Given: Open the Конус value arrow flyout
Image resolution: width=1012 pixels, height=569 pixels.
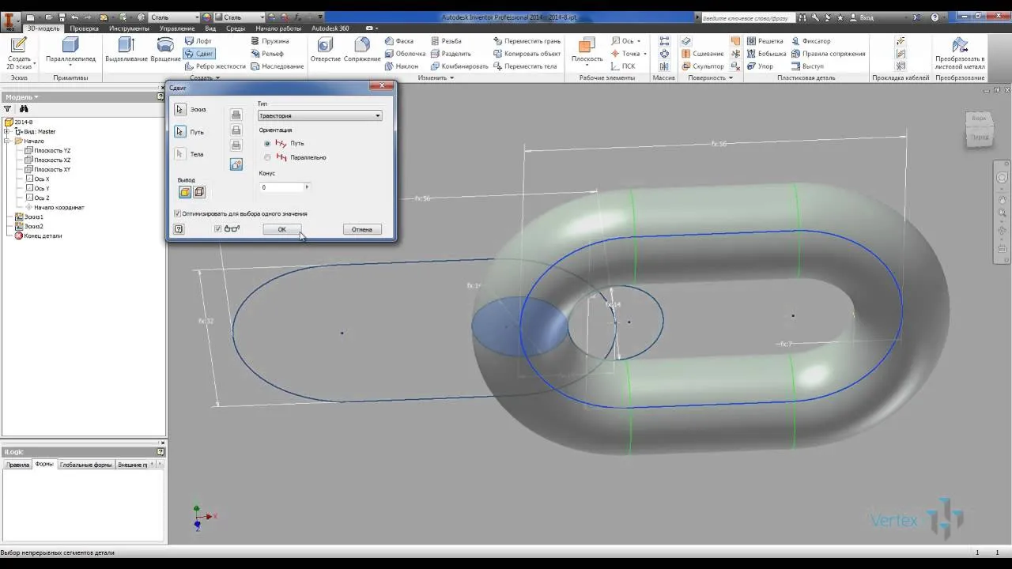Looking at the screenshot, I should [308, 187].
